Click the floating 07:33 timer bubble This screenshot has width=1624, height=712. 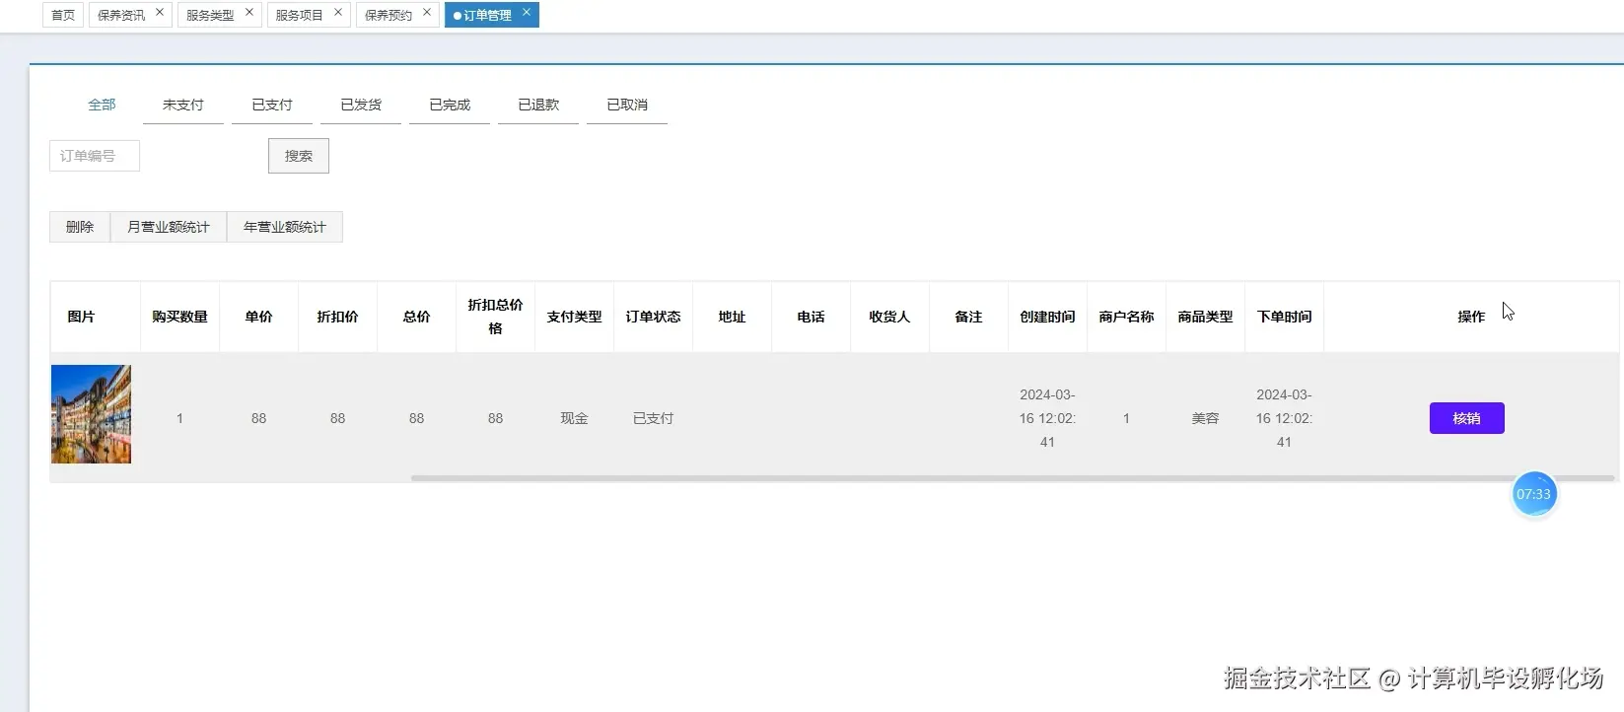coord(1534,494)
